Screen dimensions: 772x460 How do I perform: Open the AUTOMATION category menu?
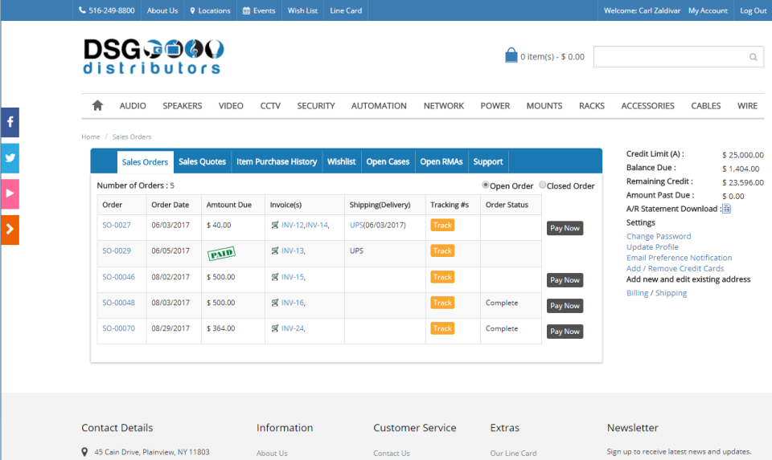coord(379,106)
